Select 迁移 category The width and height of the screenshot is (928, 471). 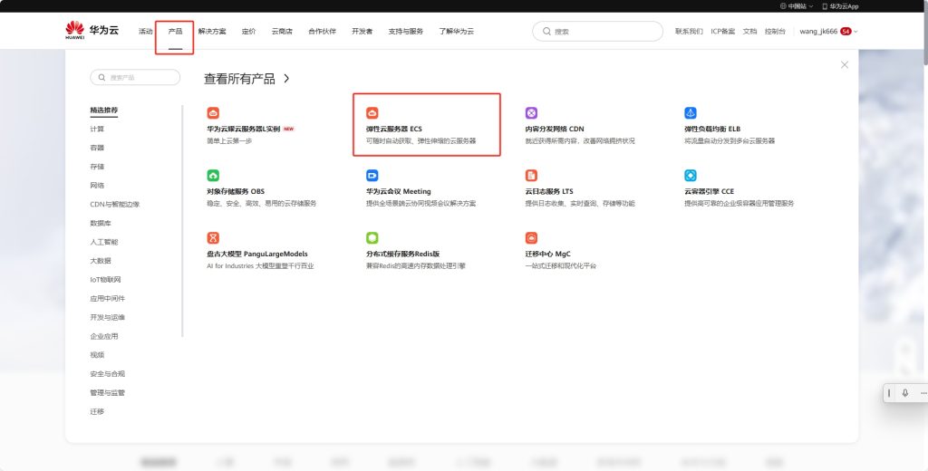tap(97, 412)
